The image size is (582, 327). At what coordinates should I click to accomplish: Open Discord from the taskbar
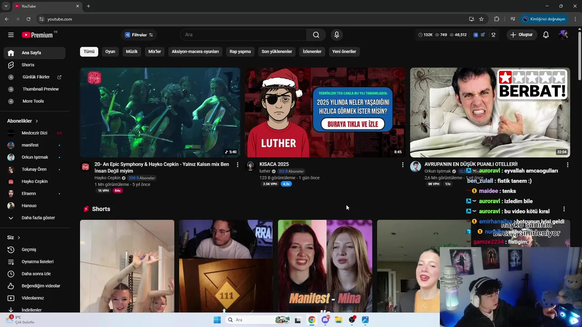pyautogui.click(x=326, y=320)
